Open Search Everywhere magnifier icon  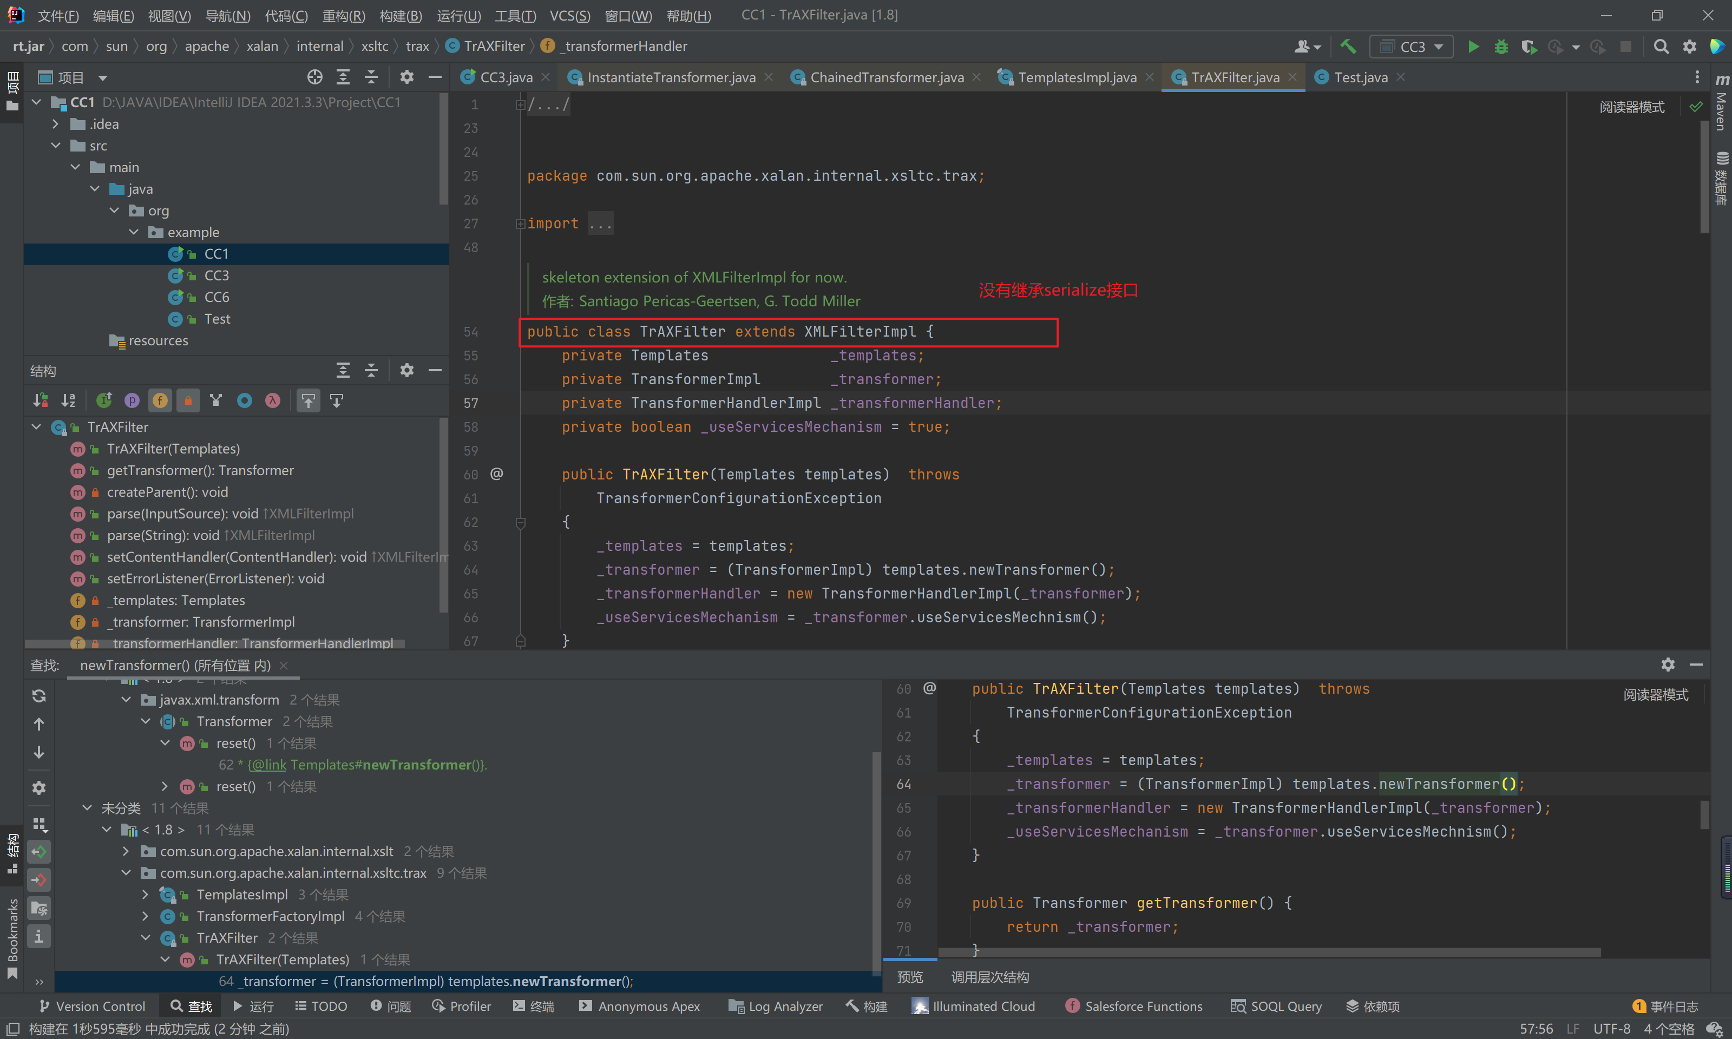click(x=1661, y=47)
